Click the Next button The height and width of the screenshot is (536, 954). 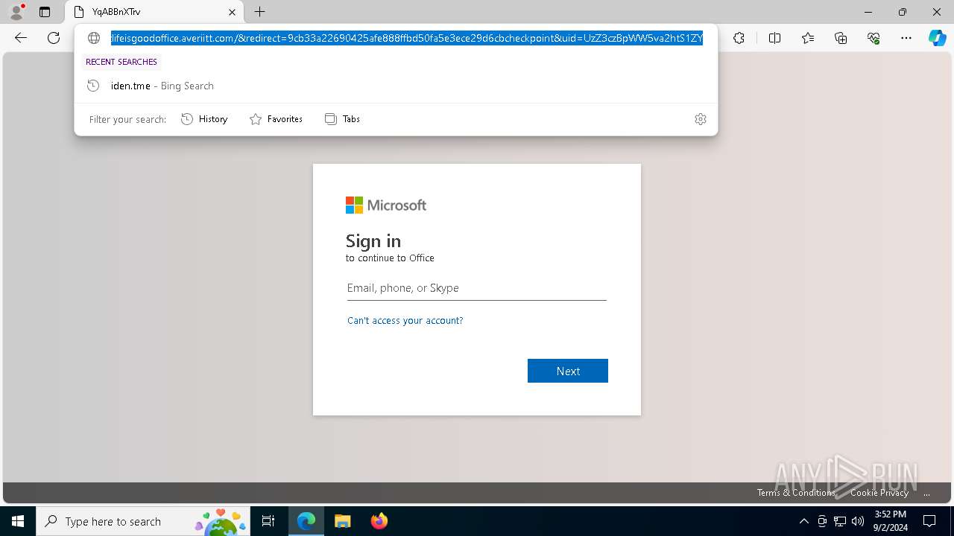(x=568, y=371)
